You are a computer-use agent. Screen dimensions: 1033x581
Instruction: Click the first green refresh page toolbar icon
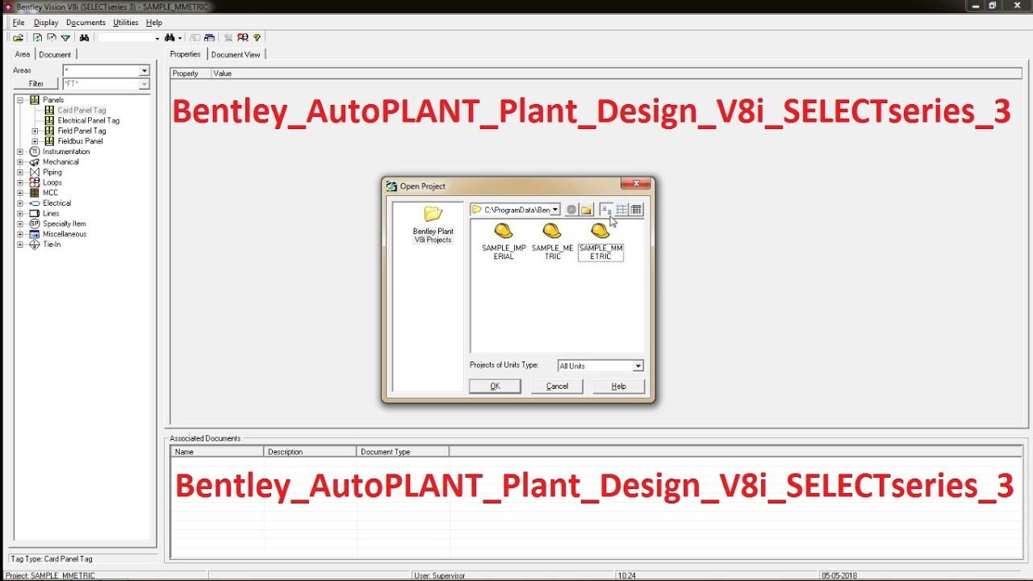(38, 38)
